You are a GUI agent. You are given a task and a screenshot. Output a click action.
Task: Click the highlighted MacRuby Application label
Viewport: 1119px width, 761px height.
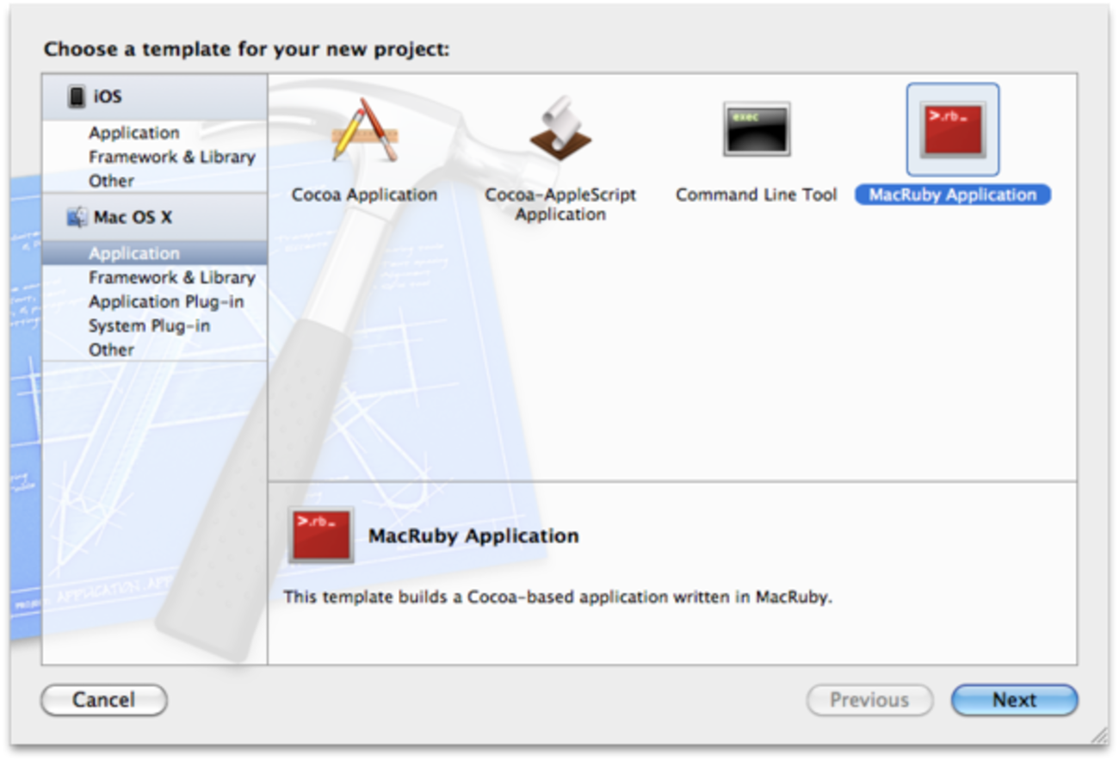tap(953, 195)
